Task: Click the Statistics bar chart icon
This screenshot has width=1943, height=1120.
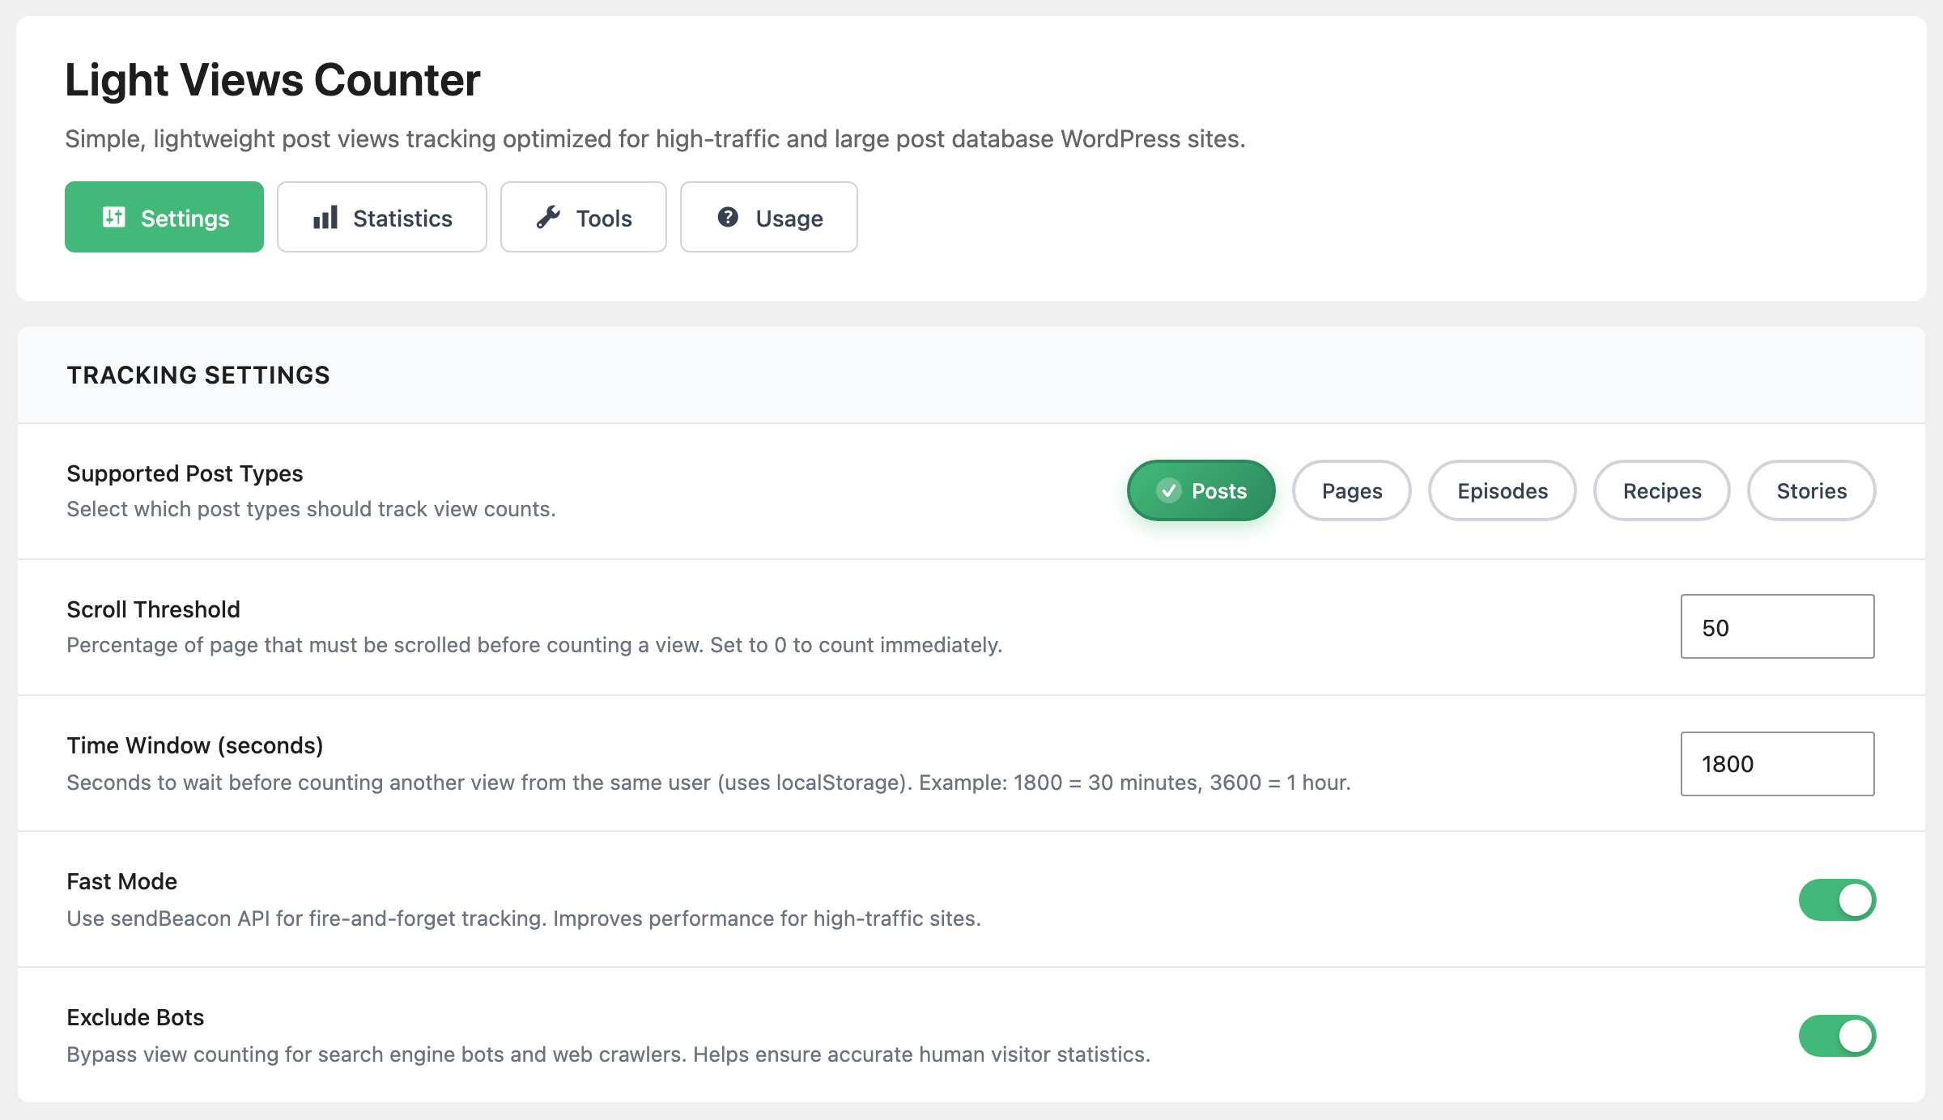Action: [325, 217]
